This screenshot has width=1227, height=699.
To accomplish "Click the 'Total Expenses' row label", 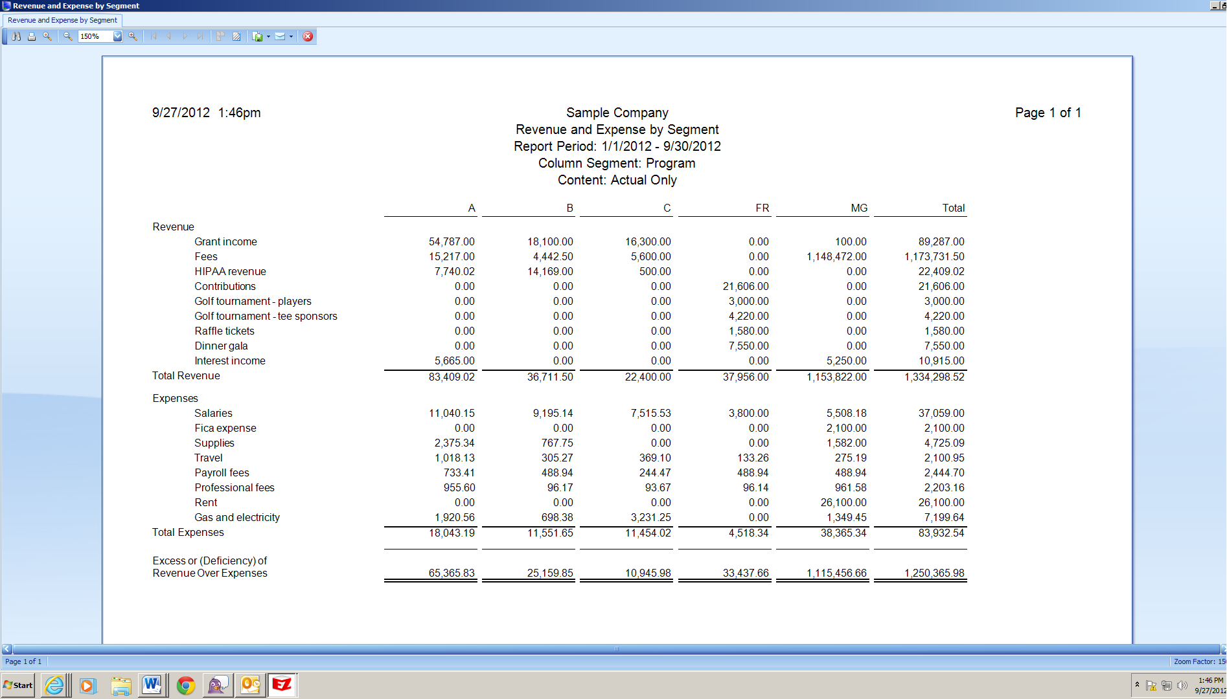I will (x=188, y=533).
